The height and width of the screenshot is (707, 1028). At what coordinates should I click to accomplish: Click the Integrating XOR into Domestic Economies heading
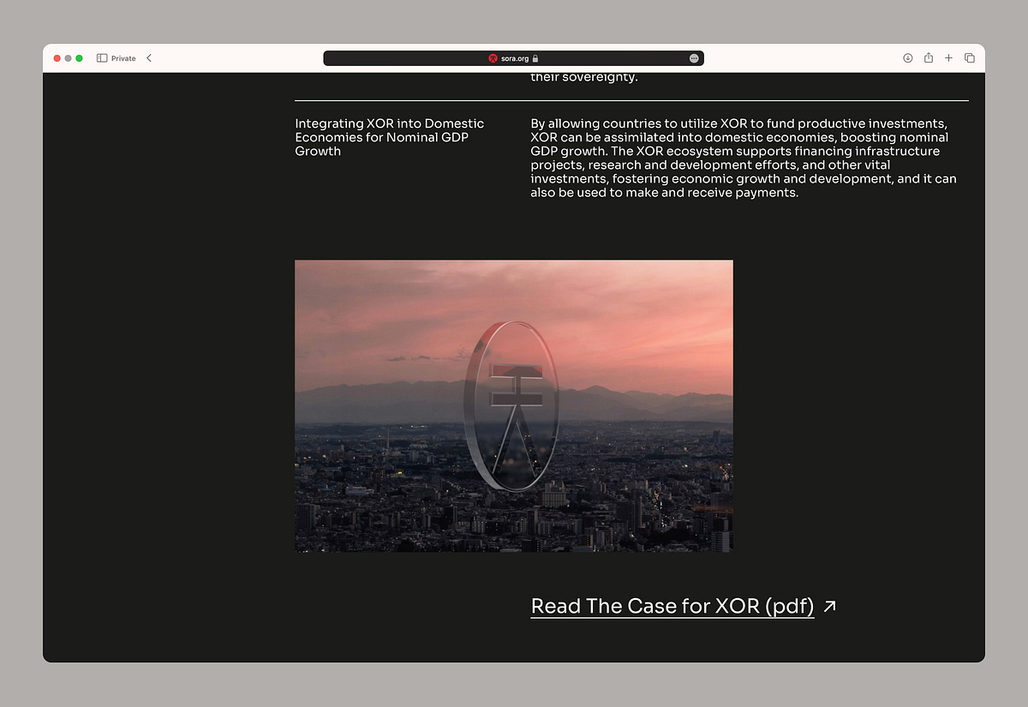(x=390, y=137)
